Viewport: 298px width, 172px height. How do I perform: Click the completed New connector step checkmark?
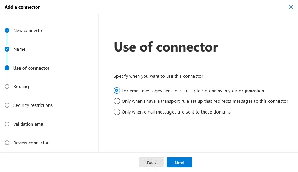(x=7, y=31)
